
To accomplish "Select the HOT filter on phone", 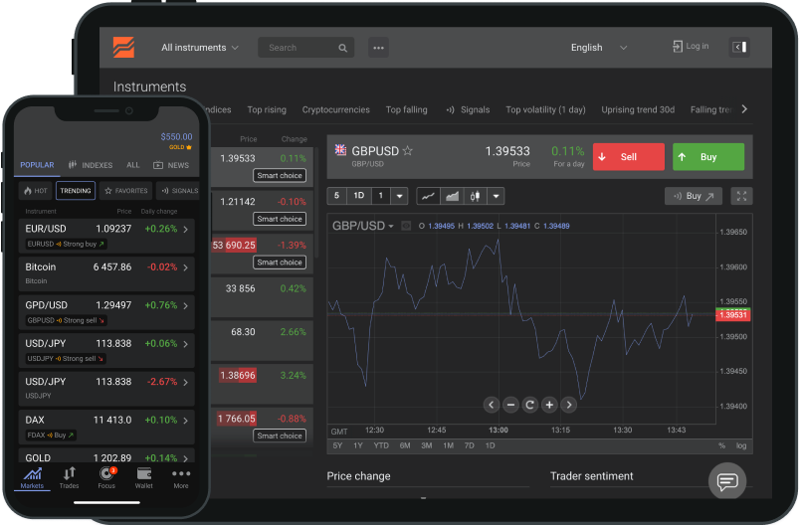I will (x=35, y=191).
